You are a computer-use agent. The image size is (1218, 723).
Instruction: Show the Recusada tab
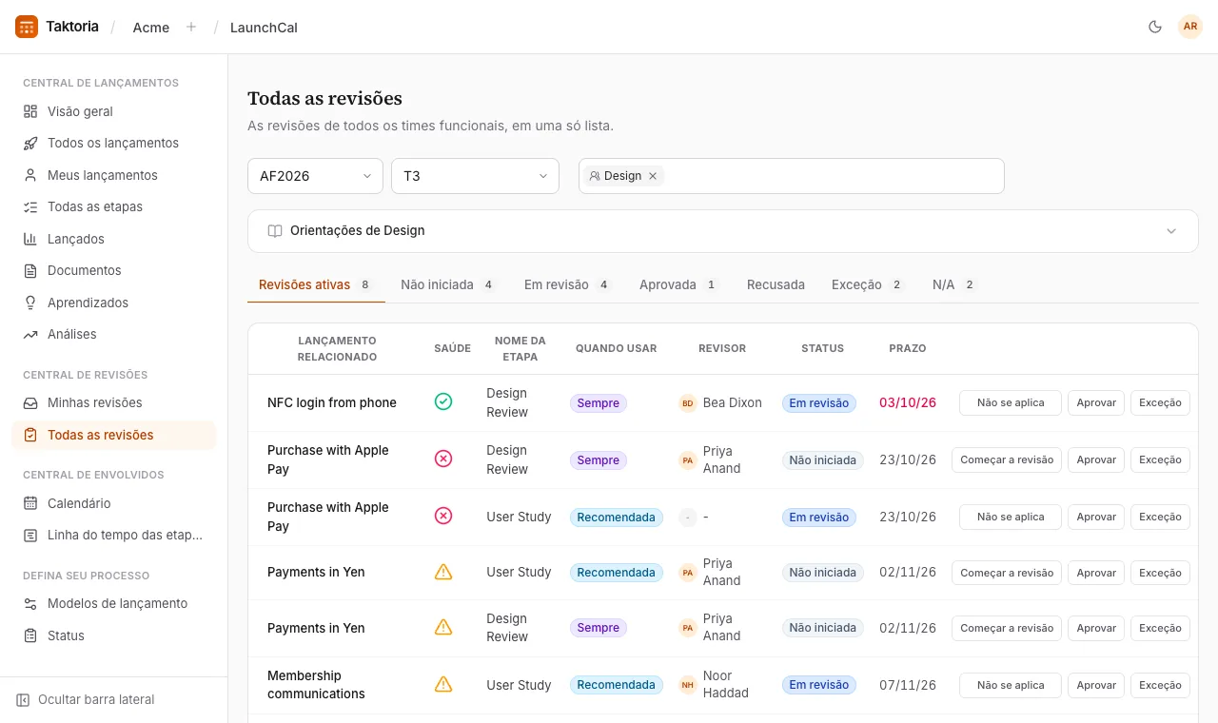click(776, 284)
